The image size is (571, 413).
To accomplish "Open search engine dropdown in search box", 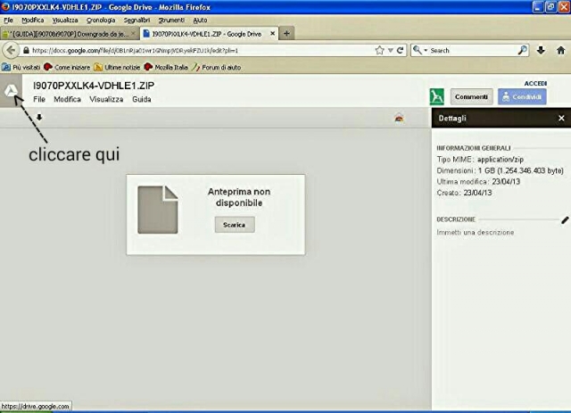I will point(421,50).
